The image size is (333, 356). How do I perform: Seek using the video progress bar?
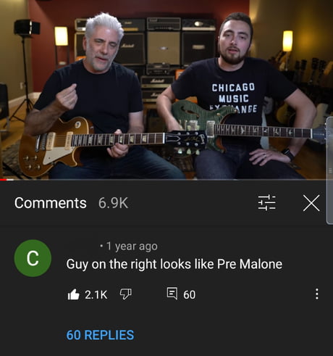click(166, 180)
